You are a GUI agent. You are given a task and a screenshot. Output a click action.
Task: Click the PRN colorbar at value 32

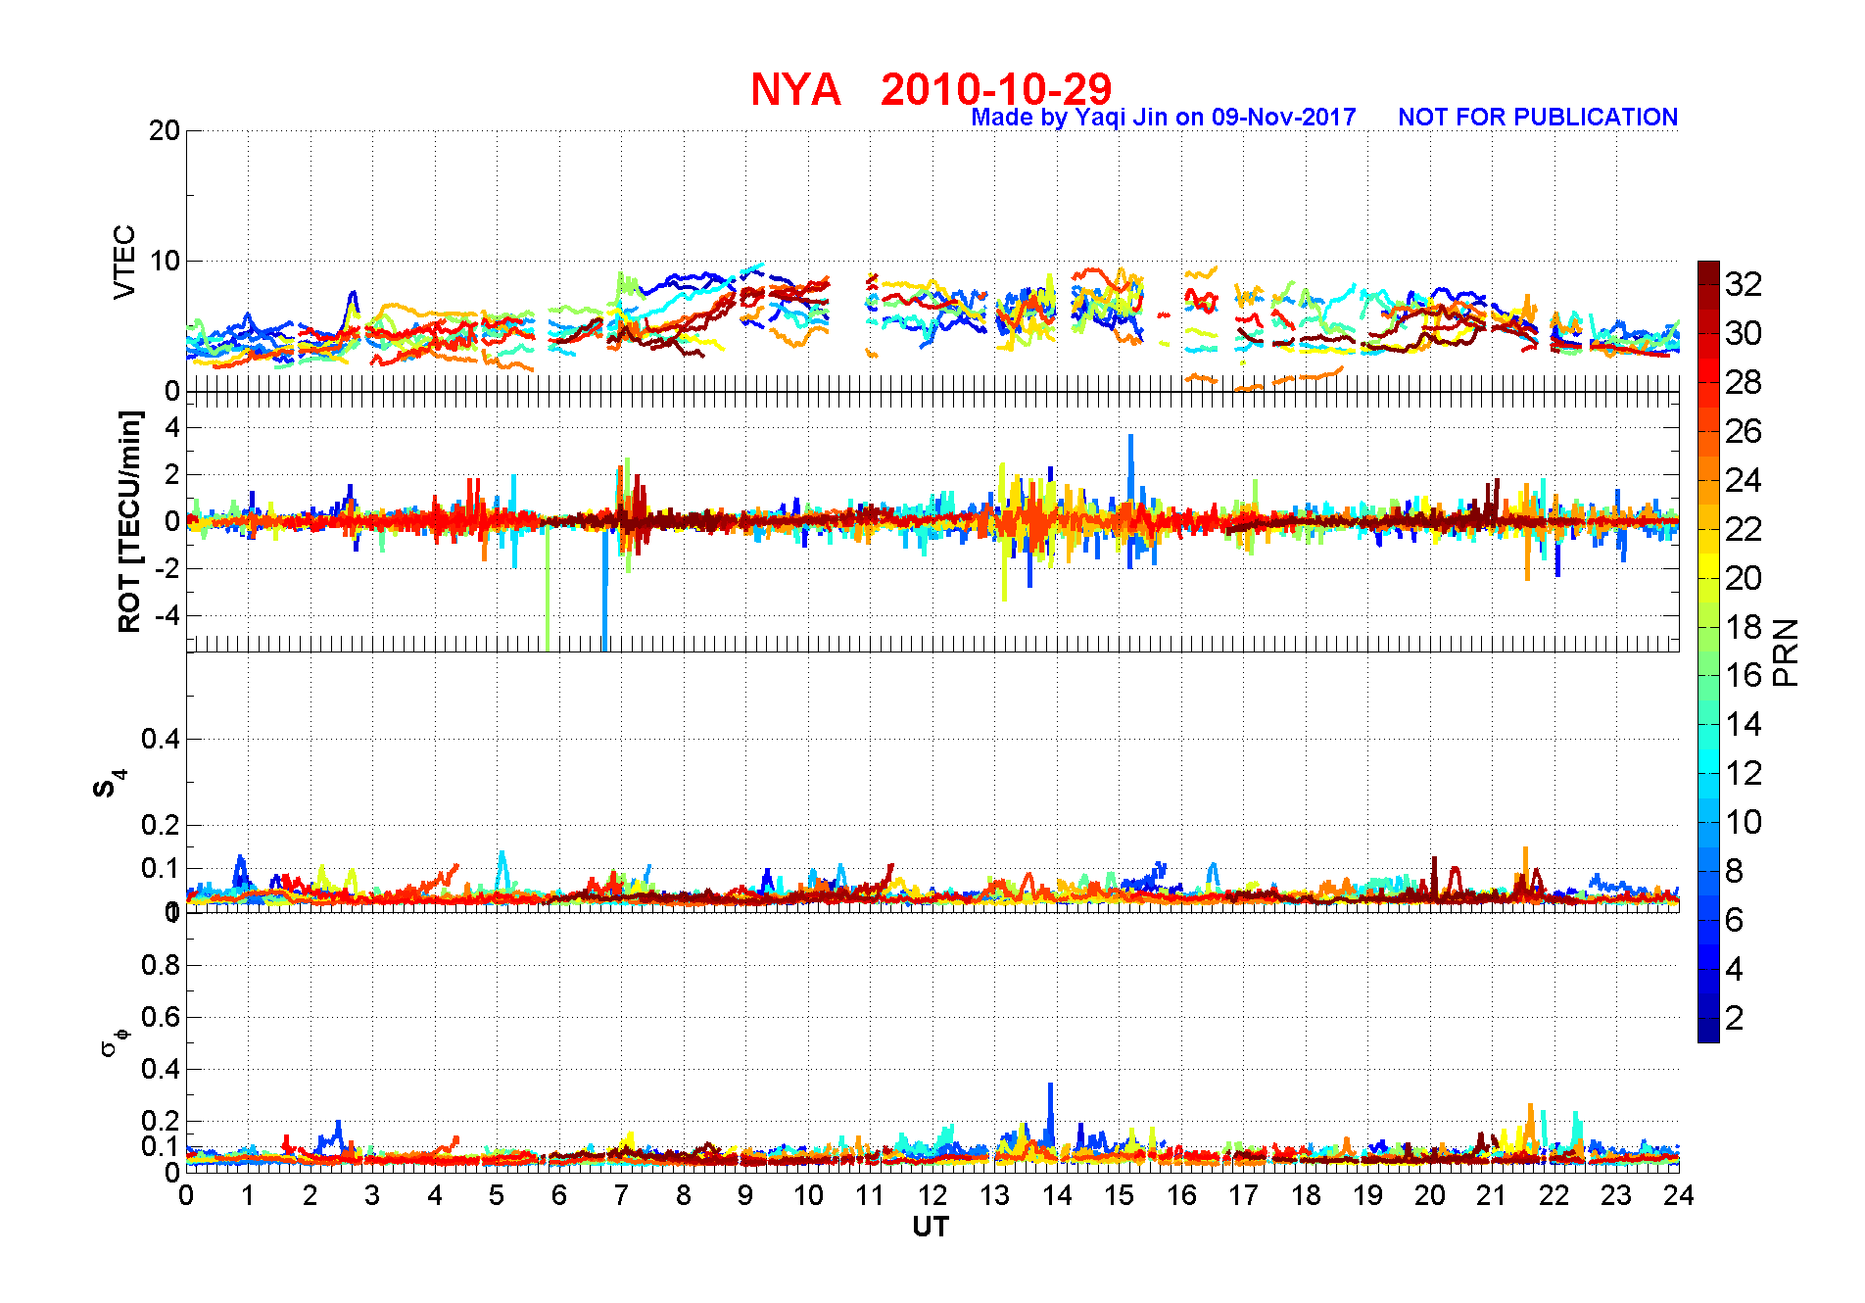[x=1708, y=284]
